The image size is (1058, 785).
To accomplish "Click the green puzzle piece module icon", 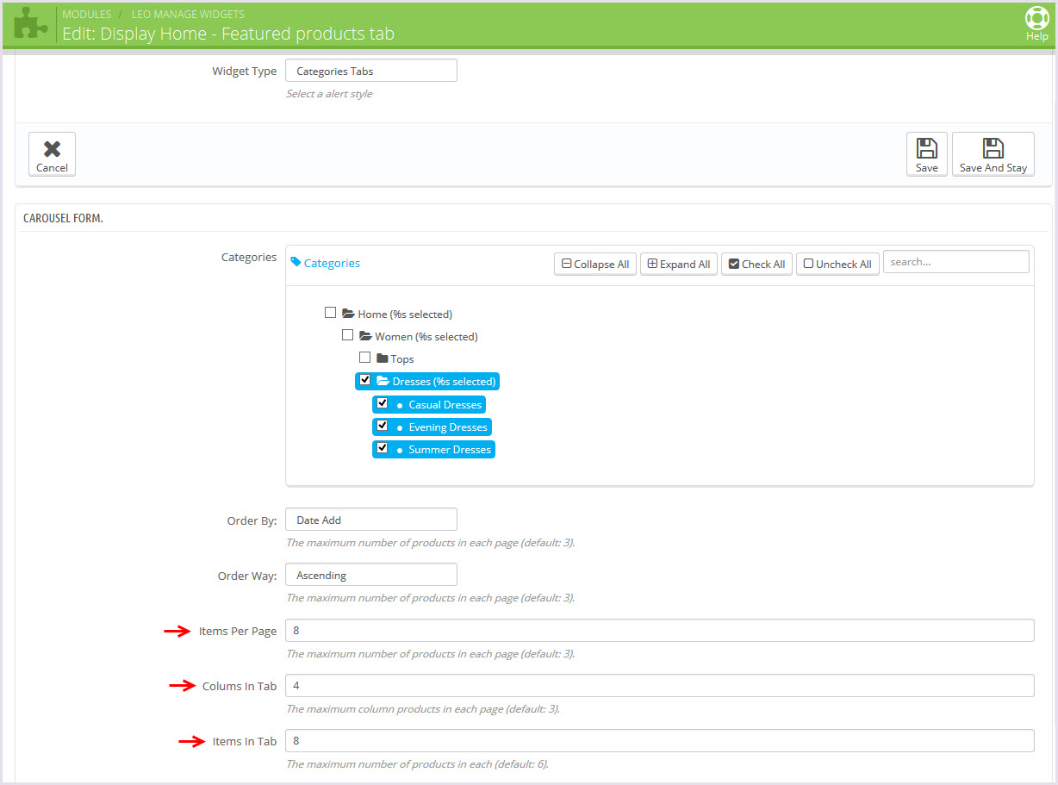I will (x=31, y=23).
